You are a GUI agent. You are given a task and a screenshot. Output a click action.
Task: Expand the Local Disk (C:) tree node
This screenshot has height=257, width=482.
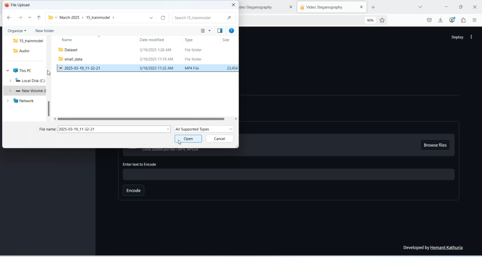(x=10, y=81)
